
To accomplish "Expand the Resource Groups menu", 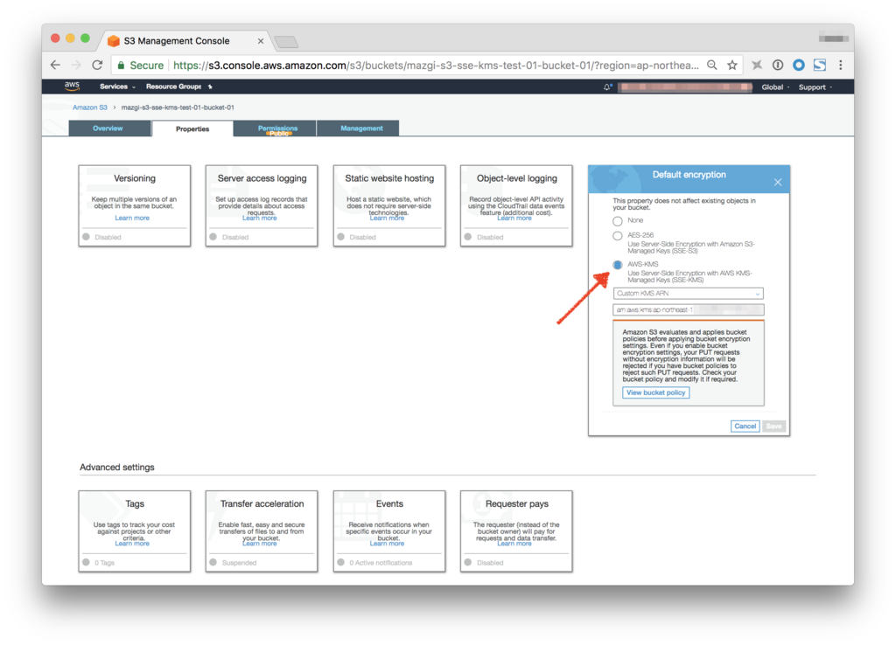I will click(174, 87).
